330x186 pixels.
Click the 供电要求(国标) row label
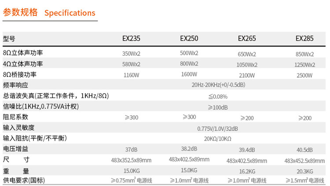[x=24, y=180]
